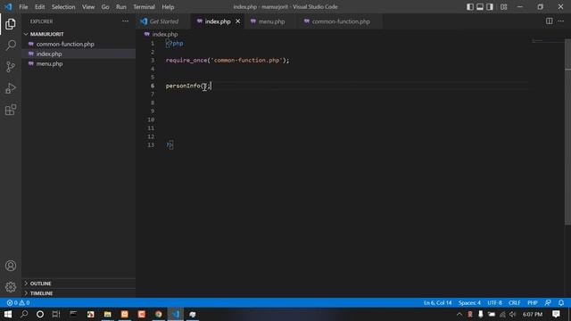Click the UTF-8 encoding status item

point(494,303)
